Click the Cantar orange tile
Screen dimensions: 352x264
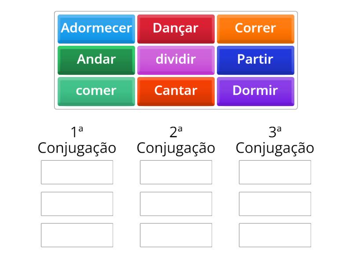(x=176, y=91)
